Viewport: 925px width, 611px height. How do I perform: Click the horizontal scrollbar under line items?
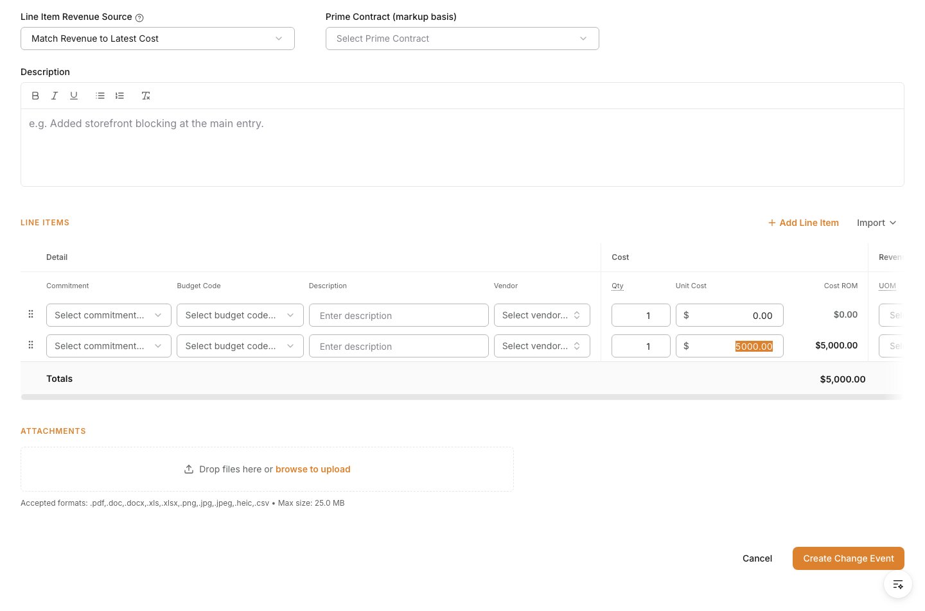(463, 397)
